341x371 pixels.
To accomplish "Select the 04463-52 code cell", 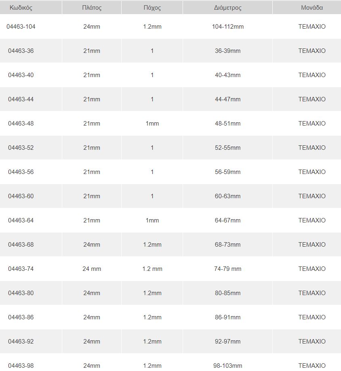I will point(21,148).
